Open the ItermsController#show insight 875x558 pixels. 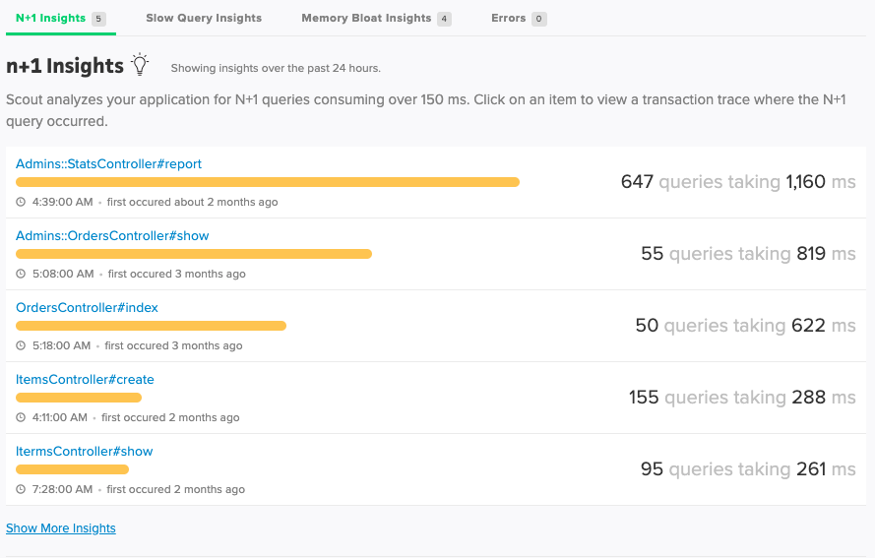(85, 452)
